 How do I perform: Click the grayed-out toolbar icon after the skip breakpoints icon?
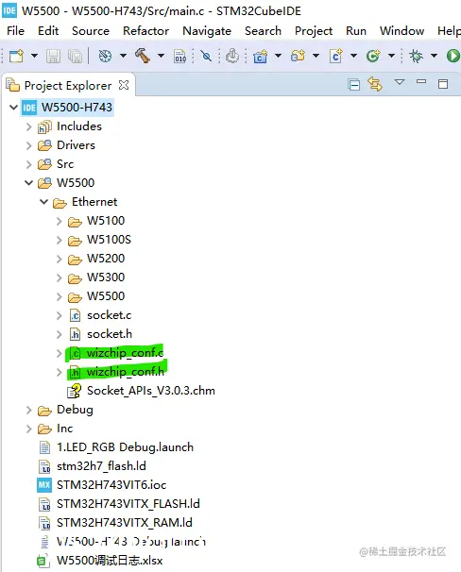[232, 57]
